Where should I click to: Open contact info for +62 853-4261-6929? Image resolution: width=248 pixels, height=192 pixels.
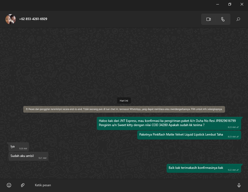(x=33, y=19)
